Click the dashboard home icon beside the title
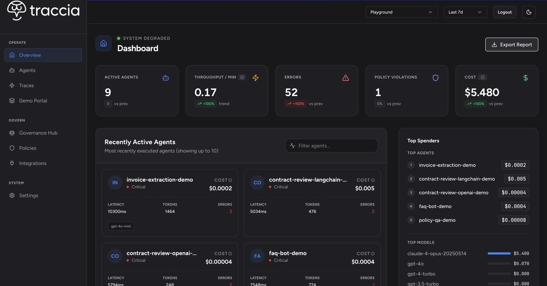 coord(103,43)
